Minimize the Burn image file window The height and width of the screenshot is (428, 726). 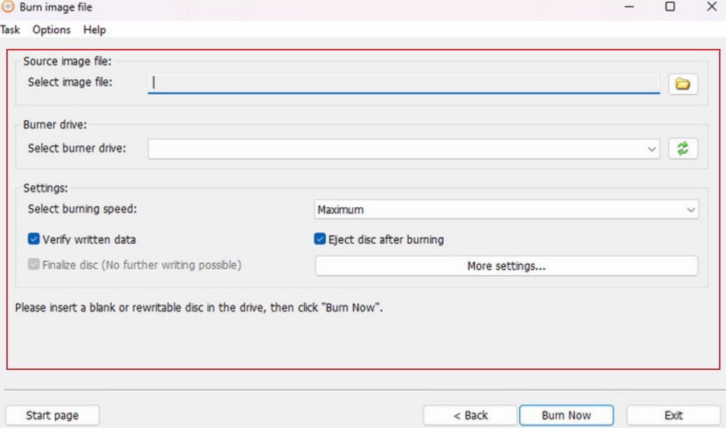point(629,7)
